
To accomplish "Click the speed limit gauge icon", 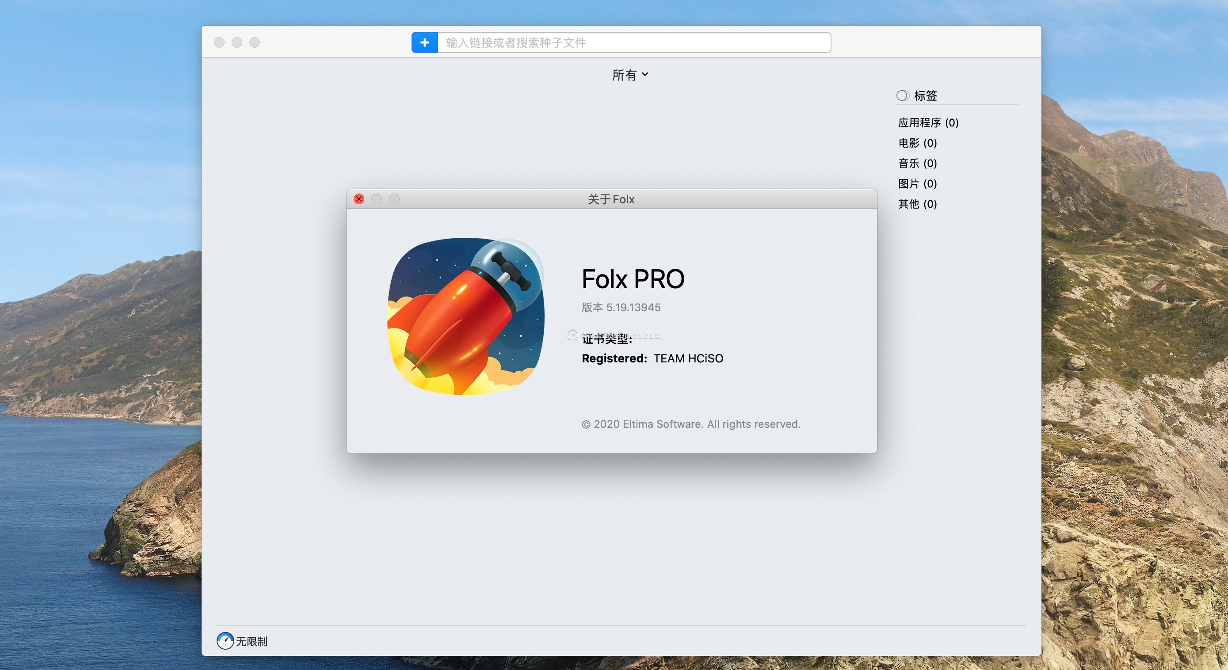I will click(225, 641).
